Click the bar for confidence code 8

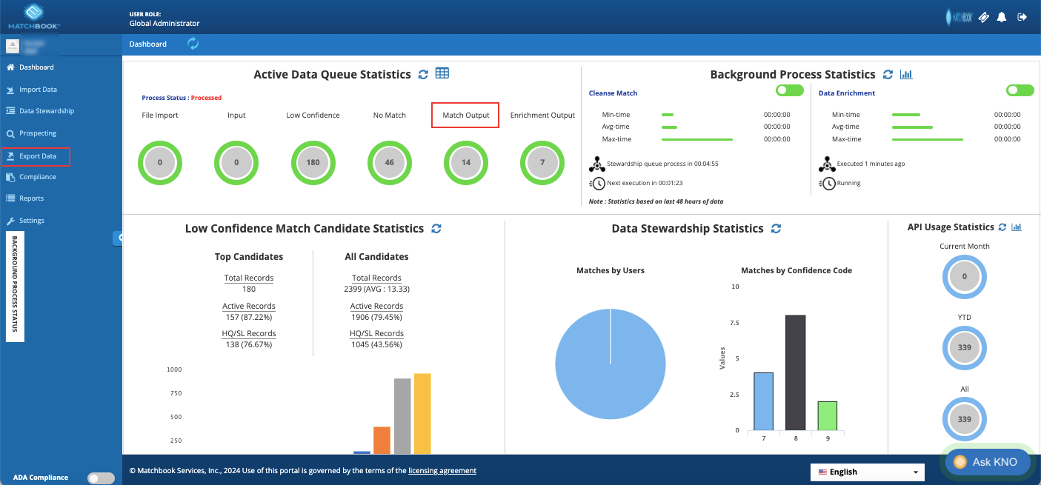tap(795, 372)
